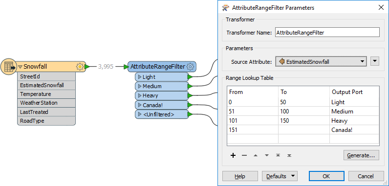Click the Generate... button

click(x=361, y=155)
